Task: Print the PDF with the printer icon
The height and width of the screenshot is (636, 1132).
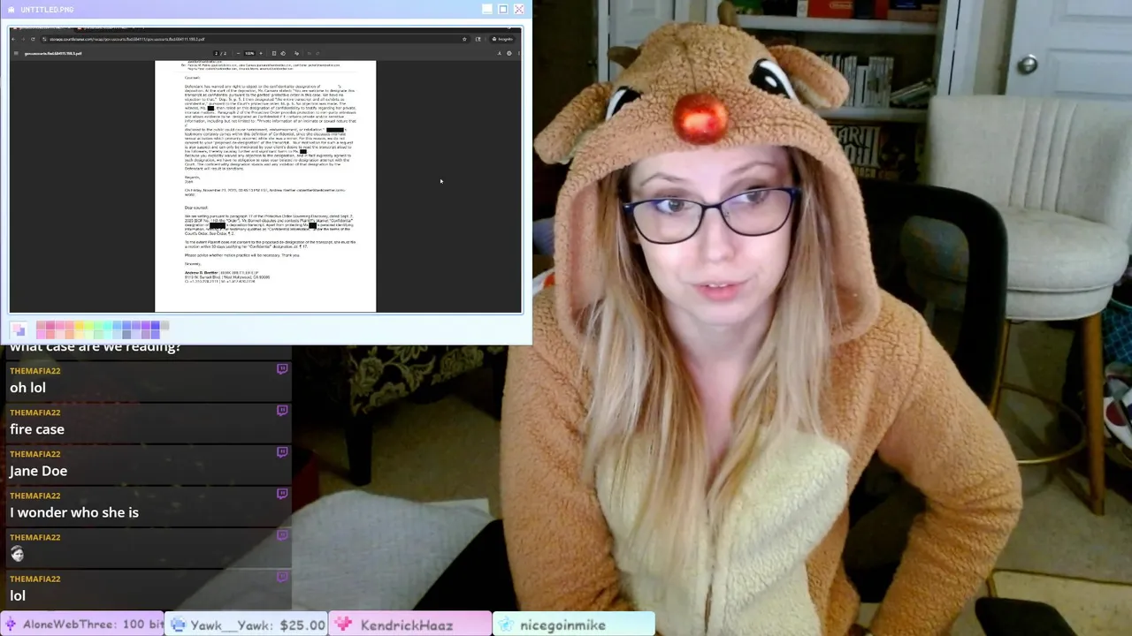Action: coord(509,53)
